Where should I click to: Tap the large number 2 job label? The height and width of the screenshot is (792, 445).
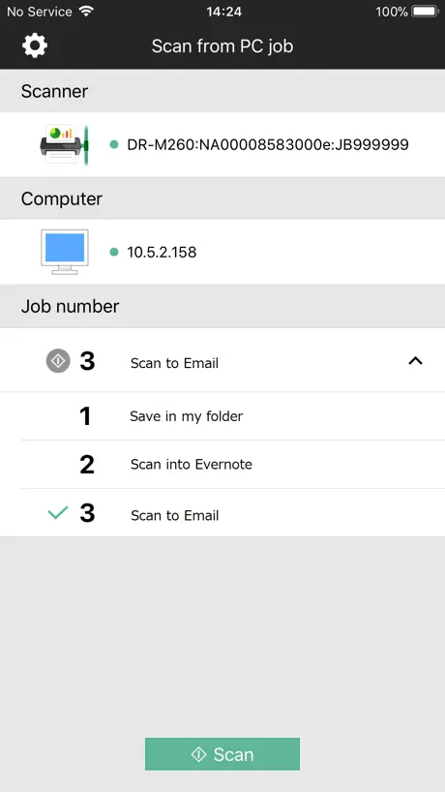pos(87,464)
